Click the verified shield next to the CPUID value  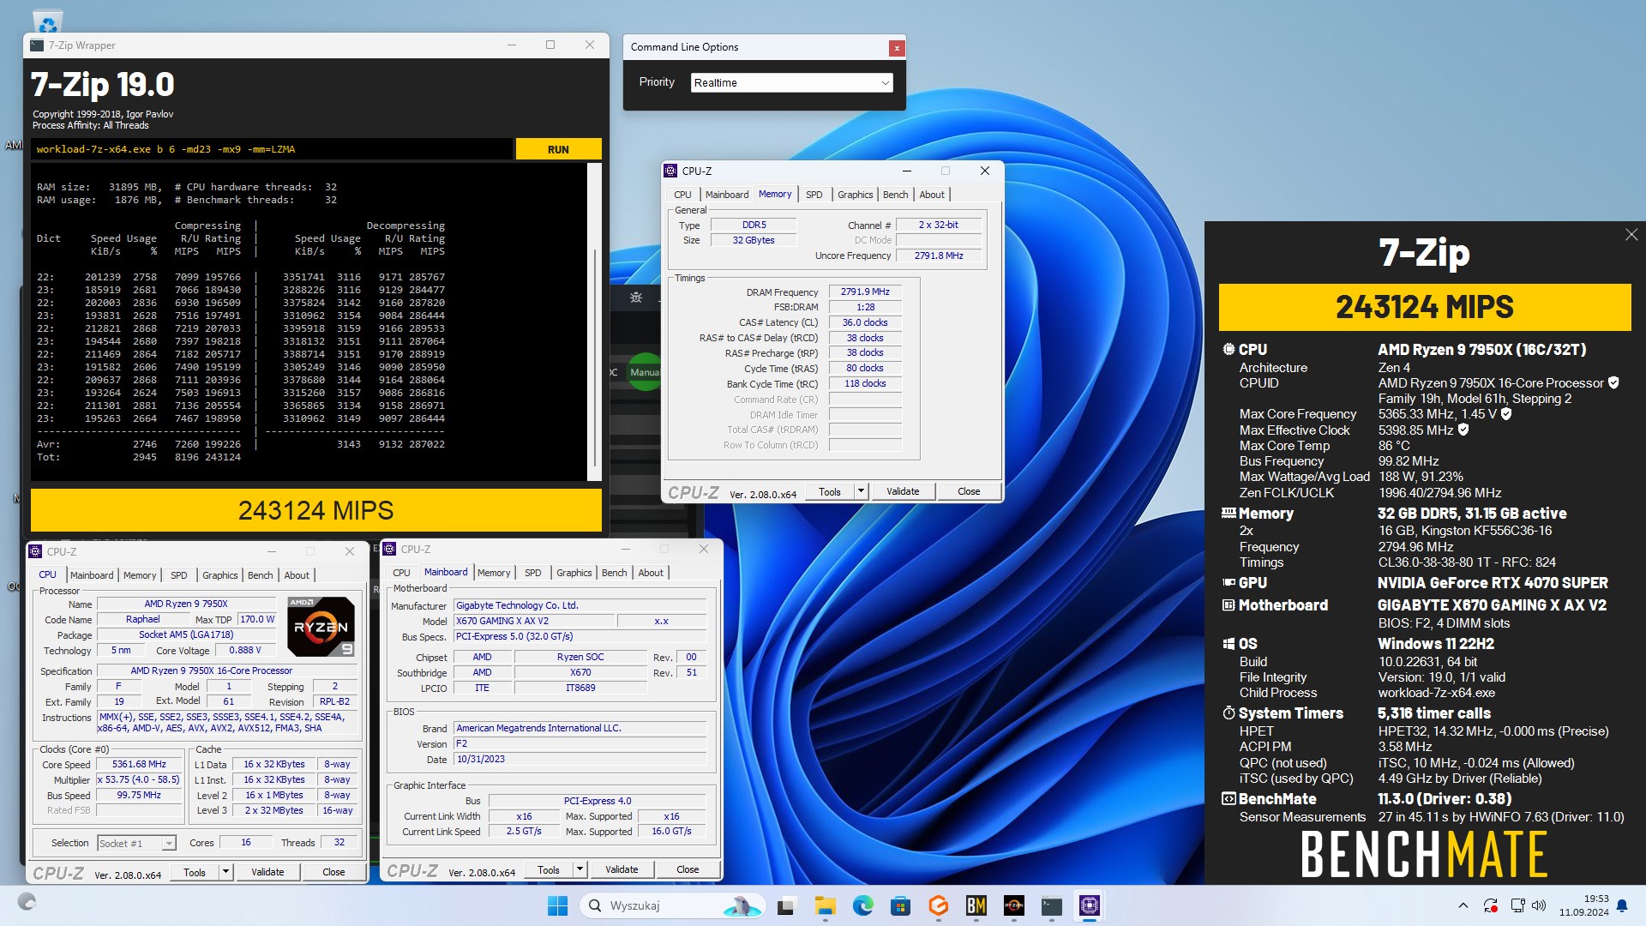[x=1613, y=383]
